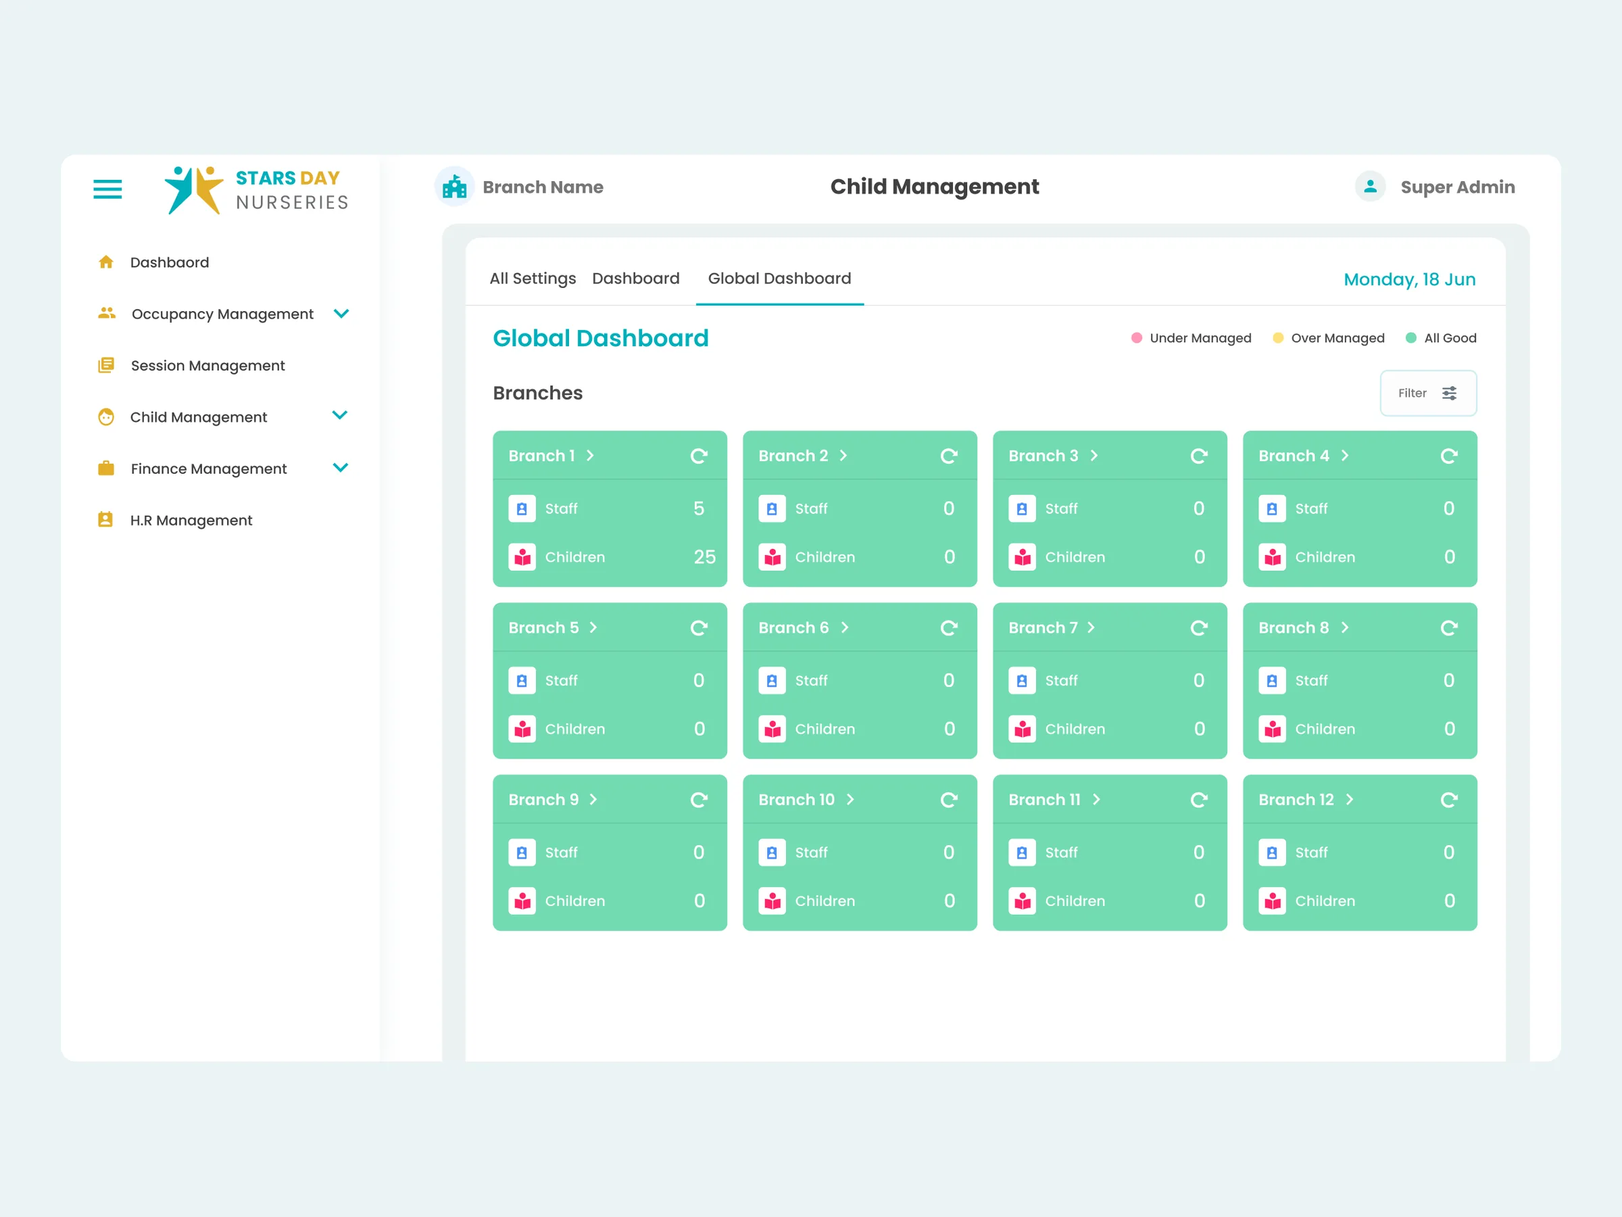Open the Branch 3 title link
Screen dimensions: 1622x1217
tap(1043, 456)
